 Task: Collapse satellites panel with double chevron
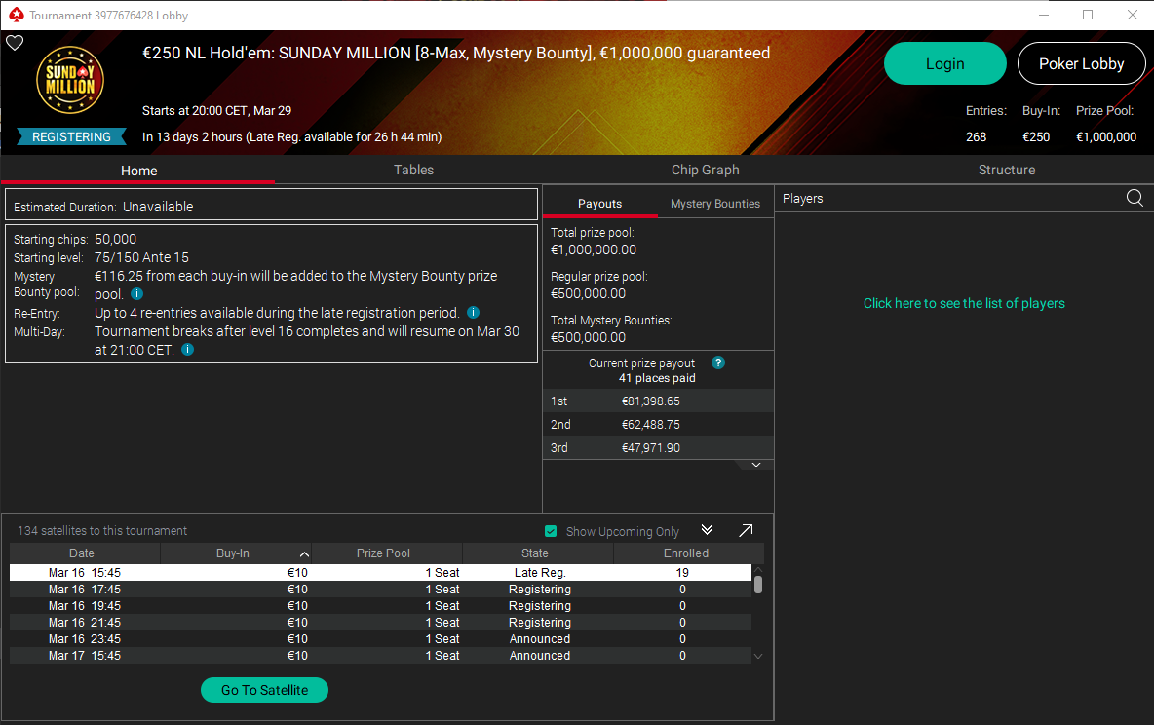click(x=708, y=530)
